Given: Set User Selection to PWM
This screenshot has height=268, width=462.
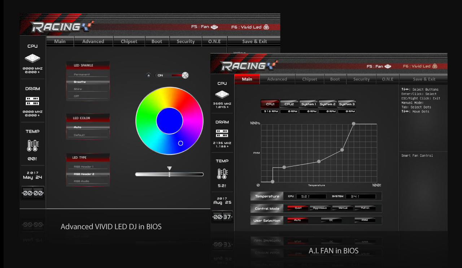Looking at the screenshot, I should point(365,220).
